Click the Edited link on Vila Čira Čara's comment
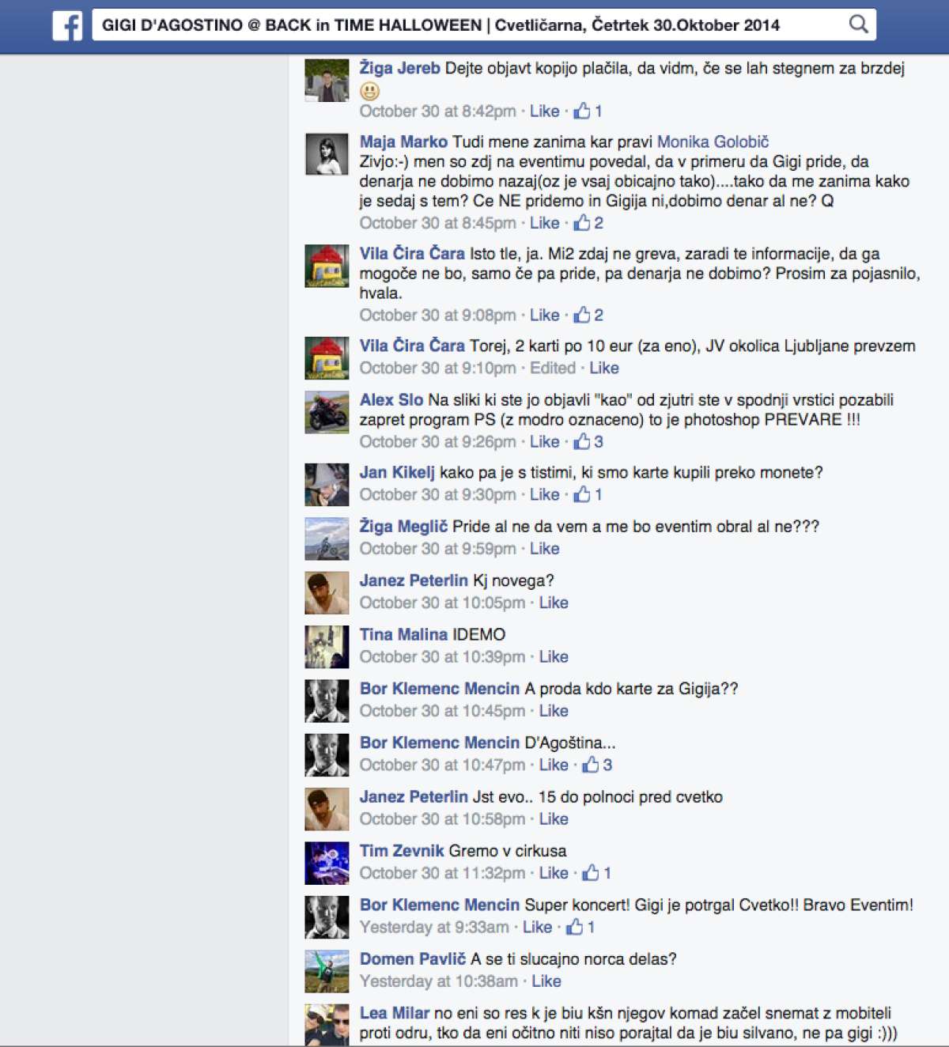Screen dimensions: 949x1047 pos(553,368)
